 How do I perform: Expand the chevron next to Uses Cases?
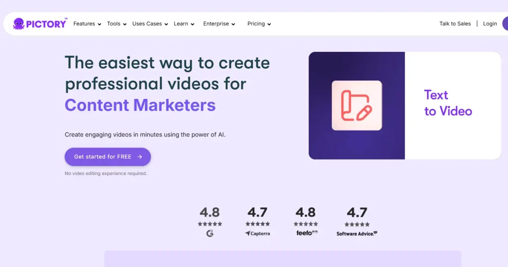pos(166,24)
